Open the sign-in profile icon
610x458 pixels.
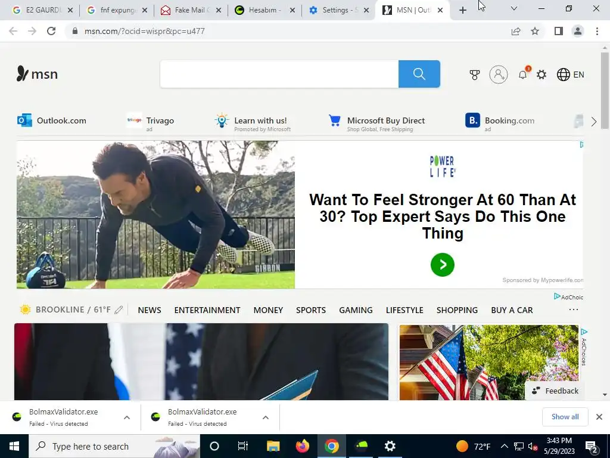[499, 75]
